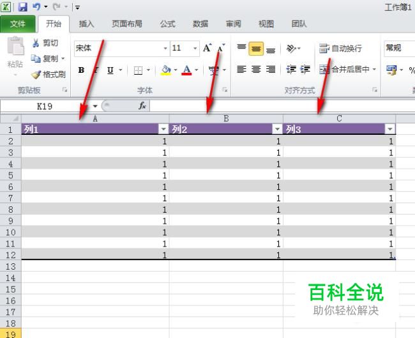Image resolution: width=415 pixels, height=338 pixels.
Task: Open the font color dropdown arrow
Action: pyautogui.click(x=197, y=70)
